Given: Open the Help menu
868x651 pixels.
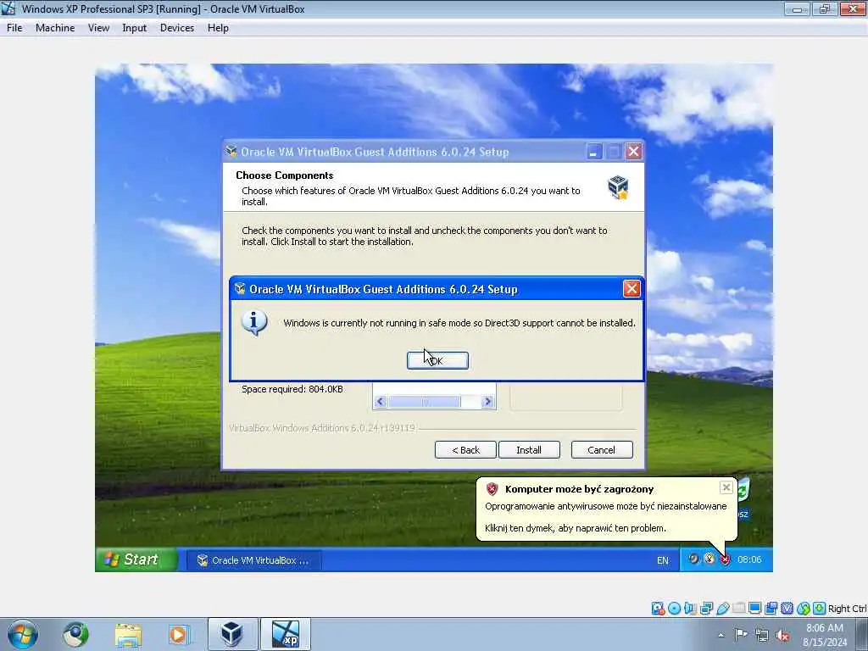Looking at the screenshot, I should coord(218,28).
